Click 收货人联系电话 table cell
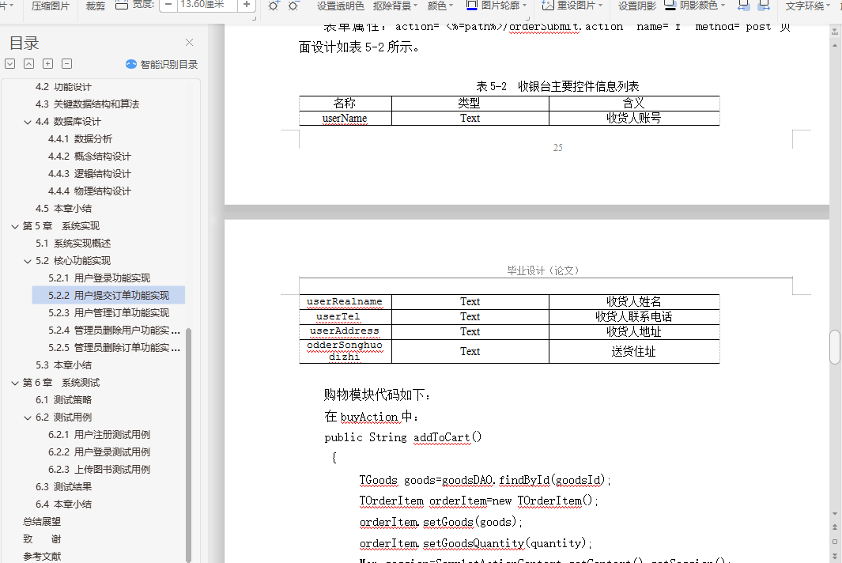The width and height of the screenshot is (842, 563). point(633,317)
